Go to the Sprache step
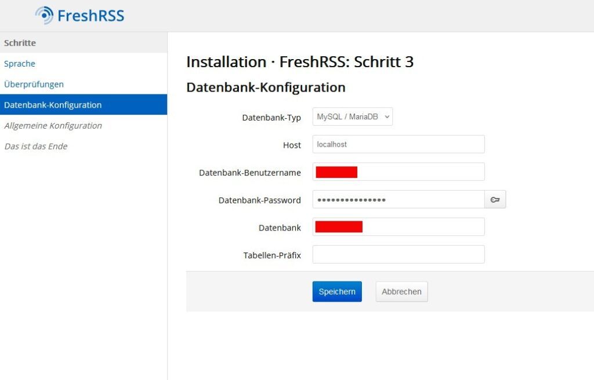The image size is (594, 380). pos(20,64)
